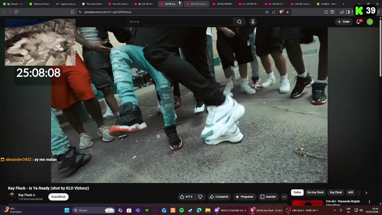Switch to the Lil Loaded tab
Screen dimensions: 382x215
(197, 4)
